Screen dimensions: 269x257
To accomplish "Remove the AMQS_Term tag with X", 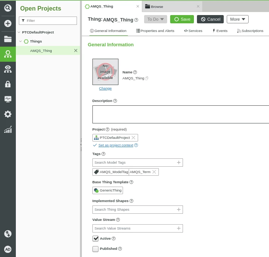I will (154, 172).
